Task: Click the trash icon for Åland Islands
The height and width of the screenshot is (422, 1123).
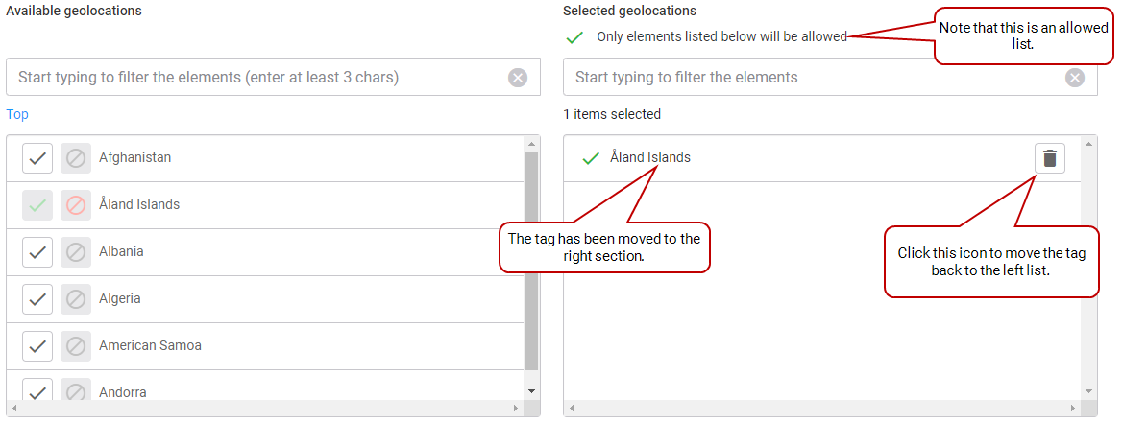Action: [1049, 158]
